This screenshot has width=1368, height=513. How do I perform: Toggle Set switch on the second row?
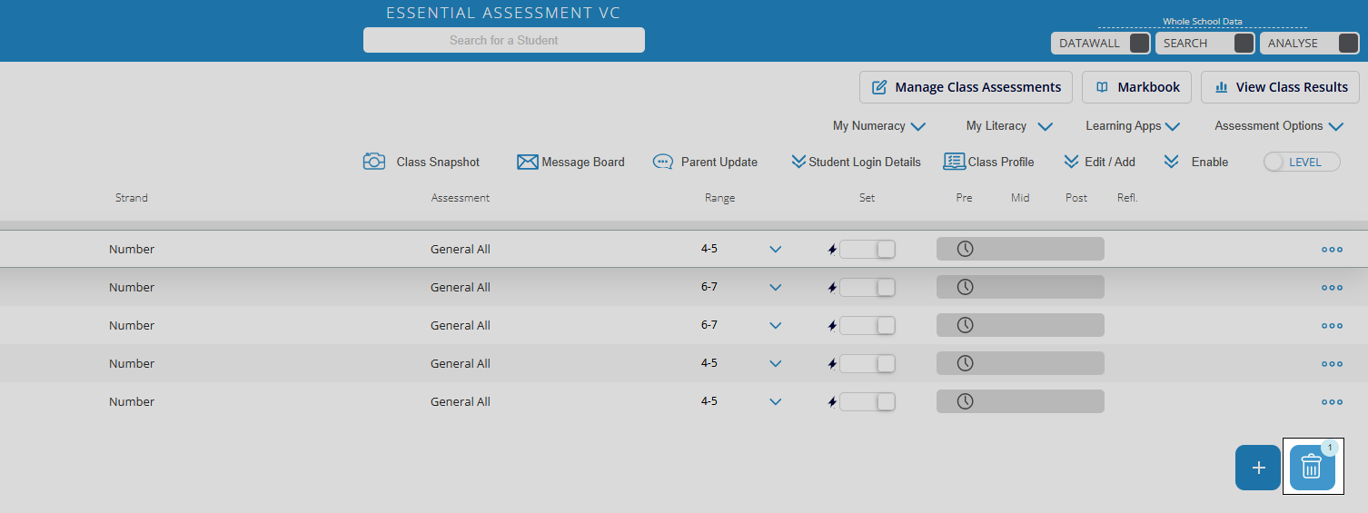[x=867, y=287]
